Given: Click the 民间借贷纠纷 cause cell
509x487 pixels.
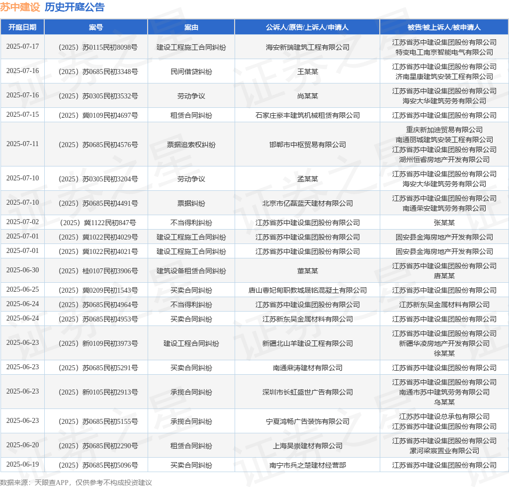Looking at the screenshot, I should coord(191,72).
